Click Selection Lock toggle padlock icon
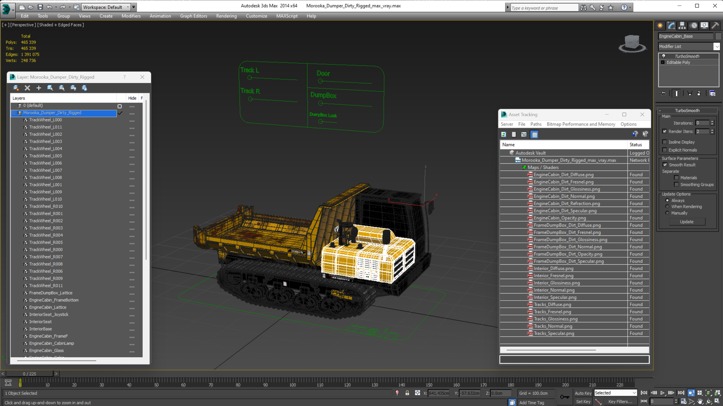The height and width of the screenshot is (406, 723). click(407, 393)
